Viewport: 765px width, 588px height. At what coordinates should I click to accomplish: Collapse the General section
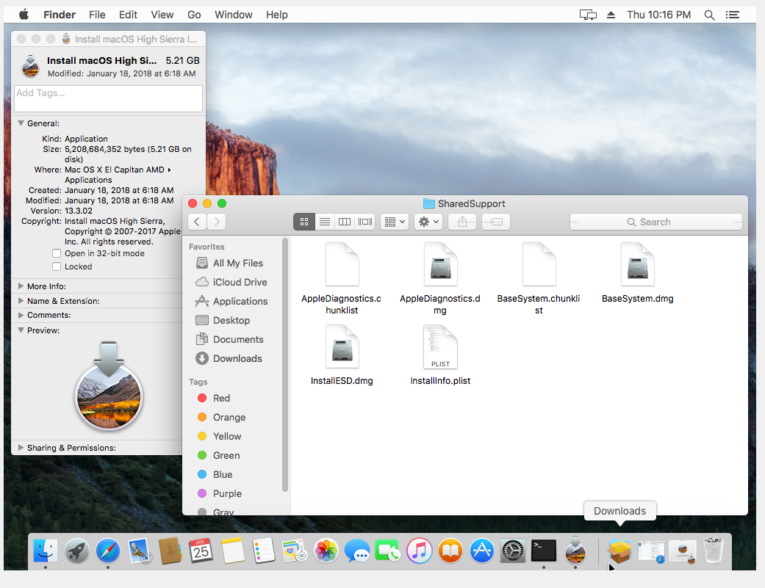[x=21, y=123]
